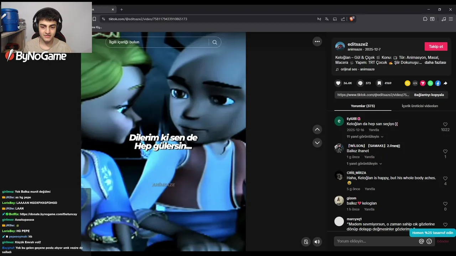The width and height of the screenshot is (456, 256).
Task: Open CRİS_MİRZA username in comments
Action: pos(356,173)
